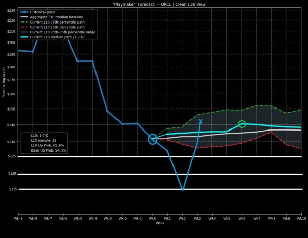
Task: Click the 'Wk8' x-axis label
Action: click(272, 218)
